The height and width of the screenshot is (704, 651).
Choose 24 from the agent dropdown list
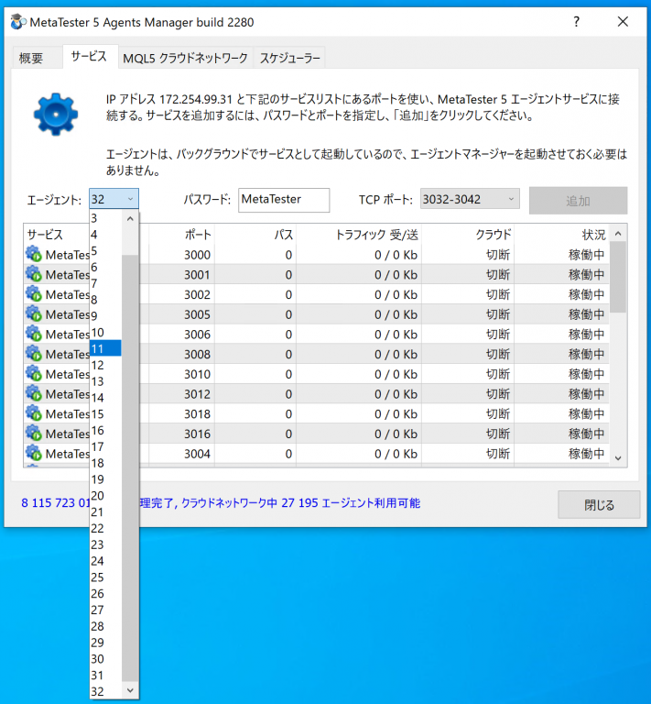105,561
